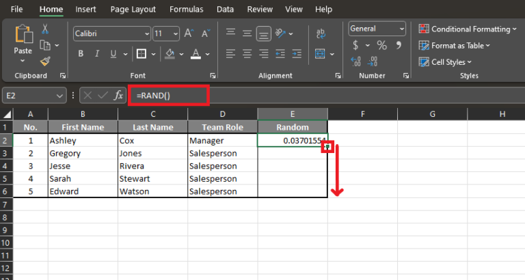Expand the Name Box dropdown arrow
Viewport: 525px width, 280px height.
(x=59, y=96)
